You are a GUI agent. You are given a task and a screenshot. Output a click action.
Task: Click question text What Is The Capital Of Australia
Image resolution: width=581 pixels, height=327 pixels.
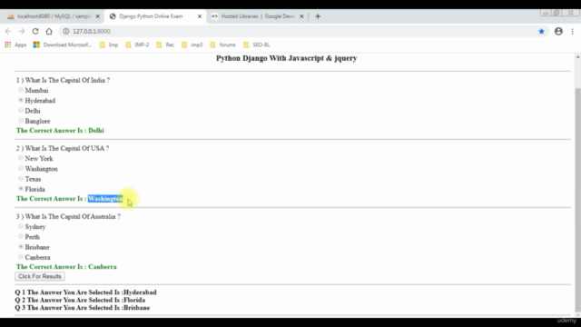tap(73, 216)
